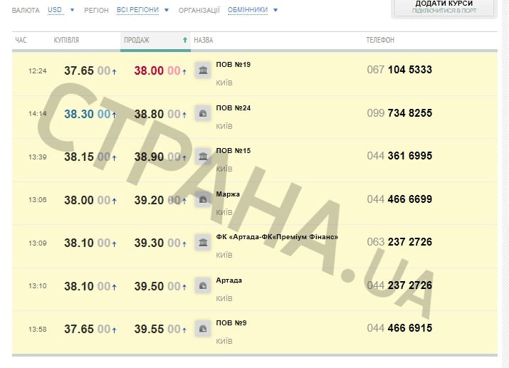
Task: Expand the ВСІ РЕГІОНИ region dropdown
Action: tap(142, 11)
